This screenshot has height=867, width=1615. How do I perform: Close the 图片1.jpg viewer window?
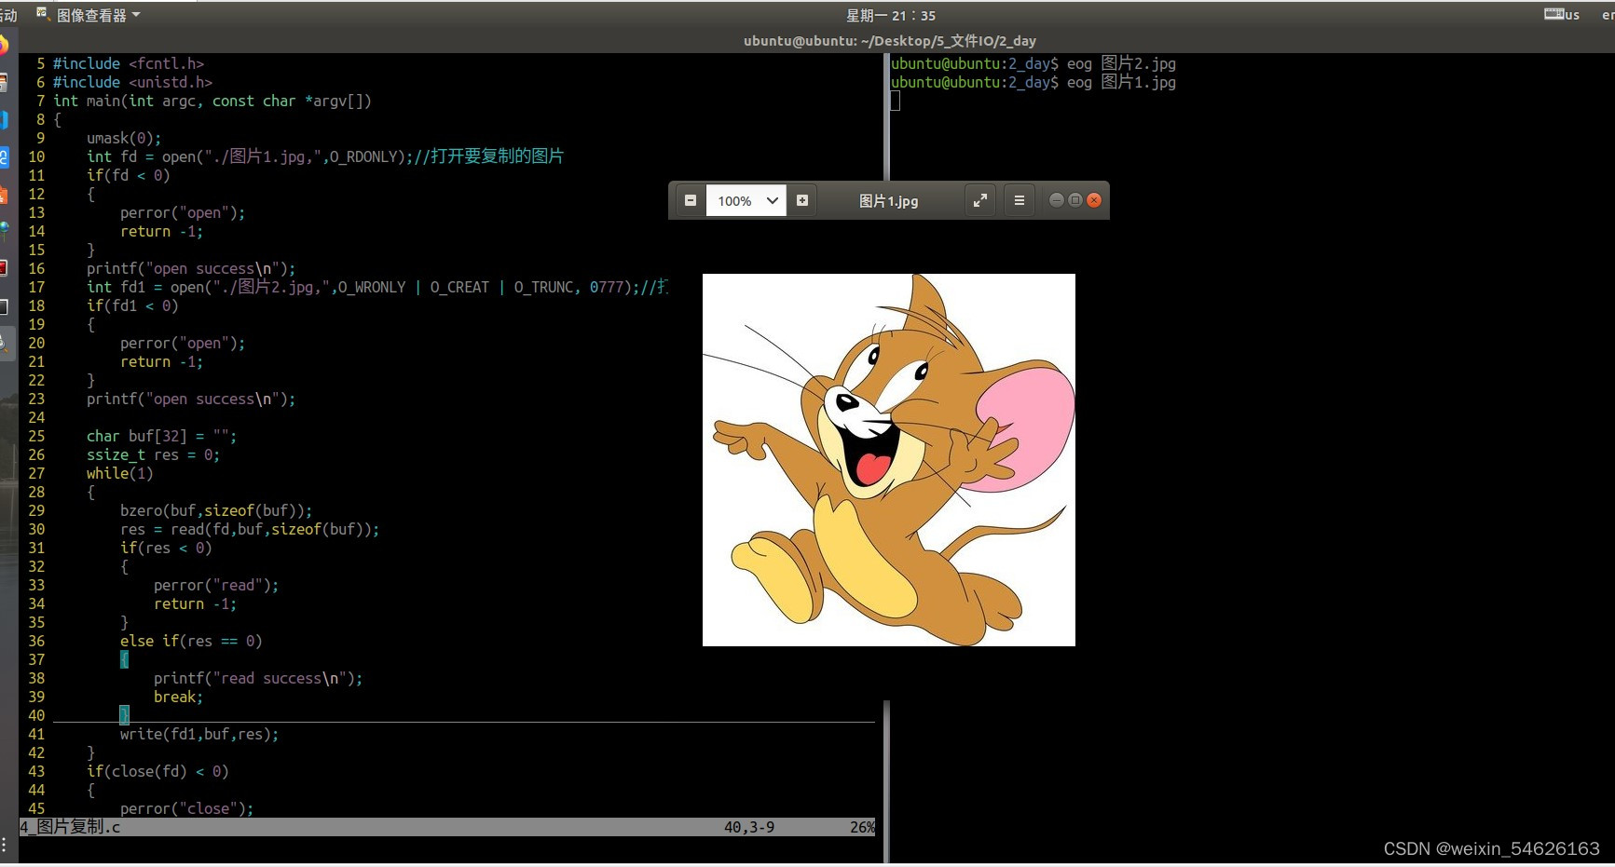(1094, 200)
